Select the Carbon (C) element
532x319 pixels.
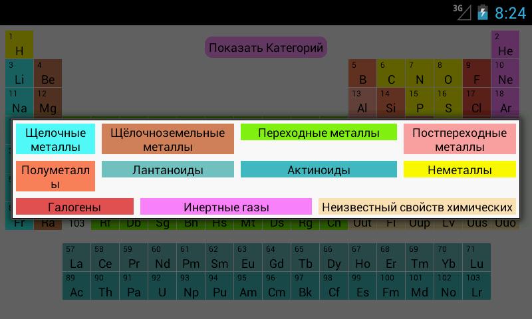click(x=391, y=73)
